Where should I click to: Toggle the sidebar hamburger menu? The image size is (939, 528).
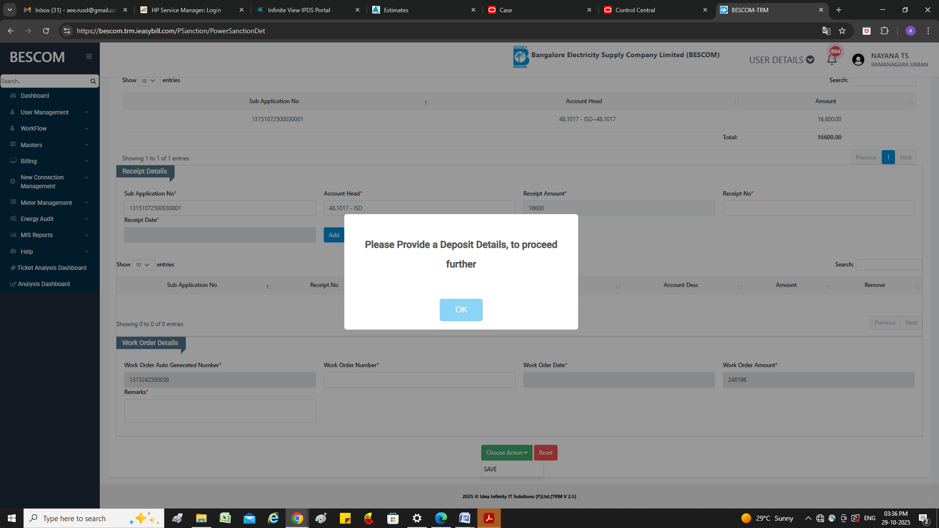point(89,57)
